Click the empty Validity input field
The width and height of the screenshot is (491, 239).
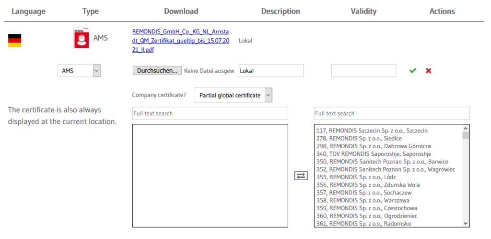363,71
